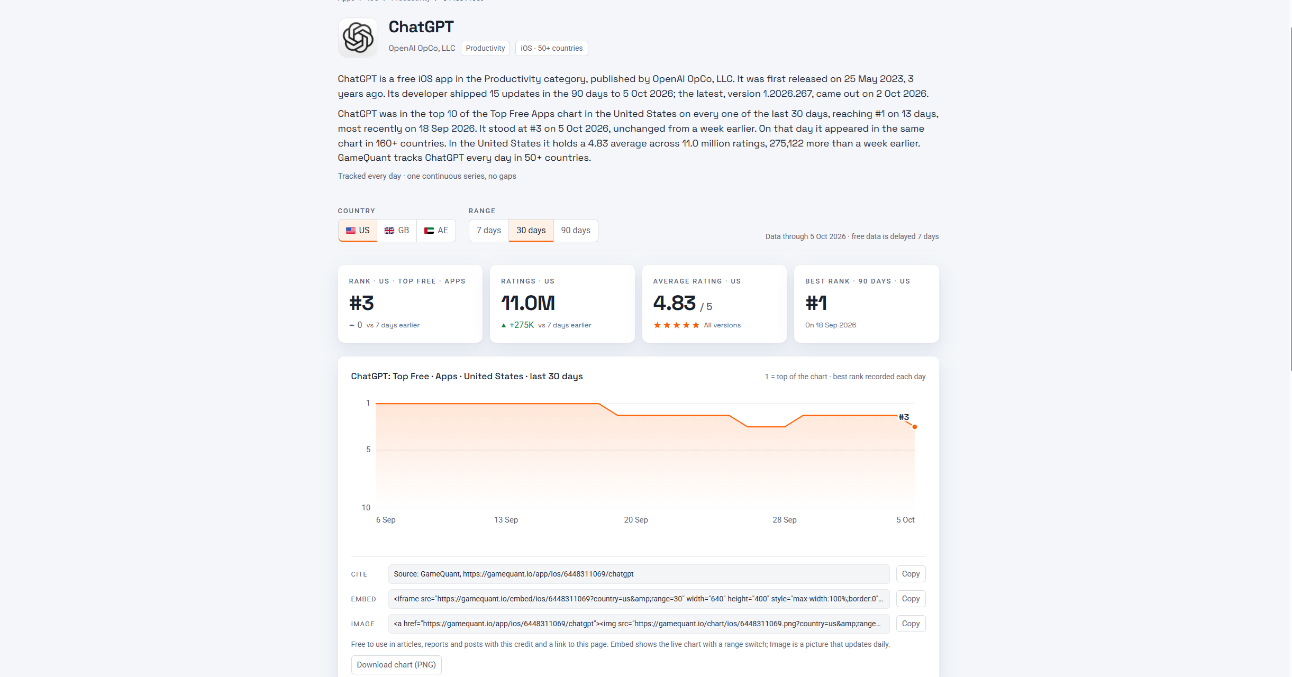The width and height of the screenshot is (1292, 677).
Task: Copy the CITE source text
Action: click(911, 574)
